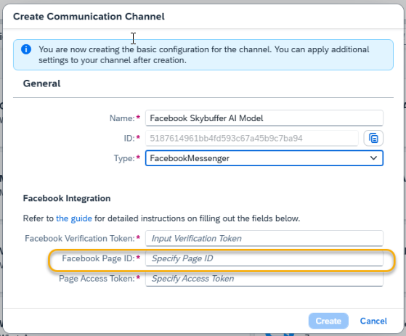Select the General section heading
The height and width of the screenshot is (336, 406).
(x=41, y=83)
